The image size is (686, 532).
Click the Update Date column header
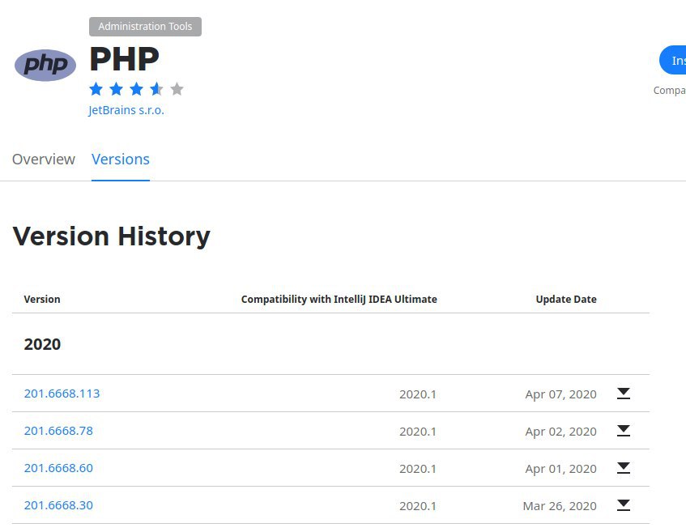pos(566,300)
